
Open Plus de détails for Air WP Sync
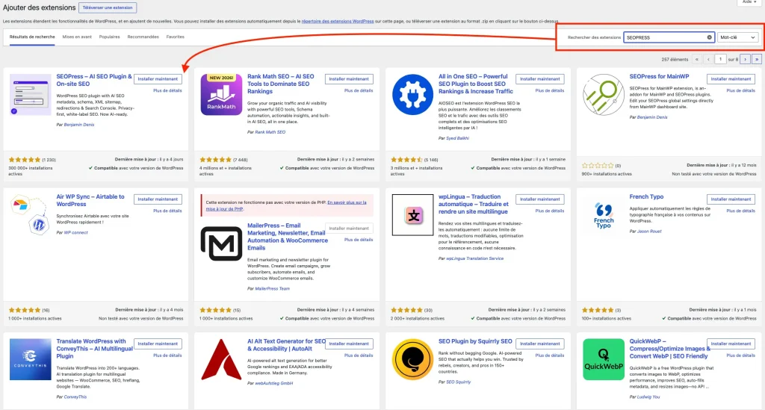(x=167, y=211)
